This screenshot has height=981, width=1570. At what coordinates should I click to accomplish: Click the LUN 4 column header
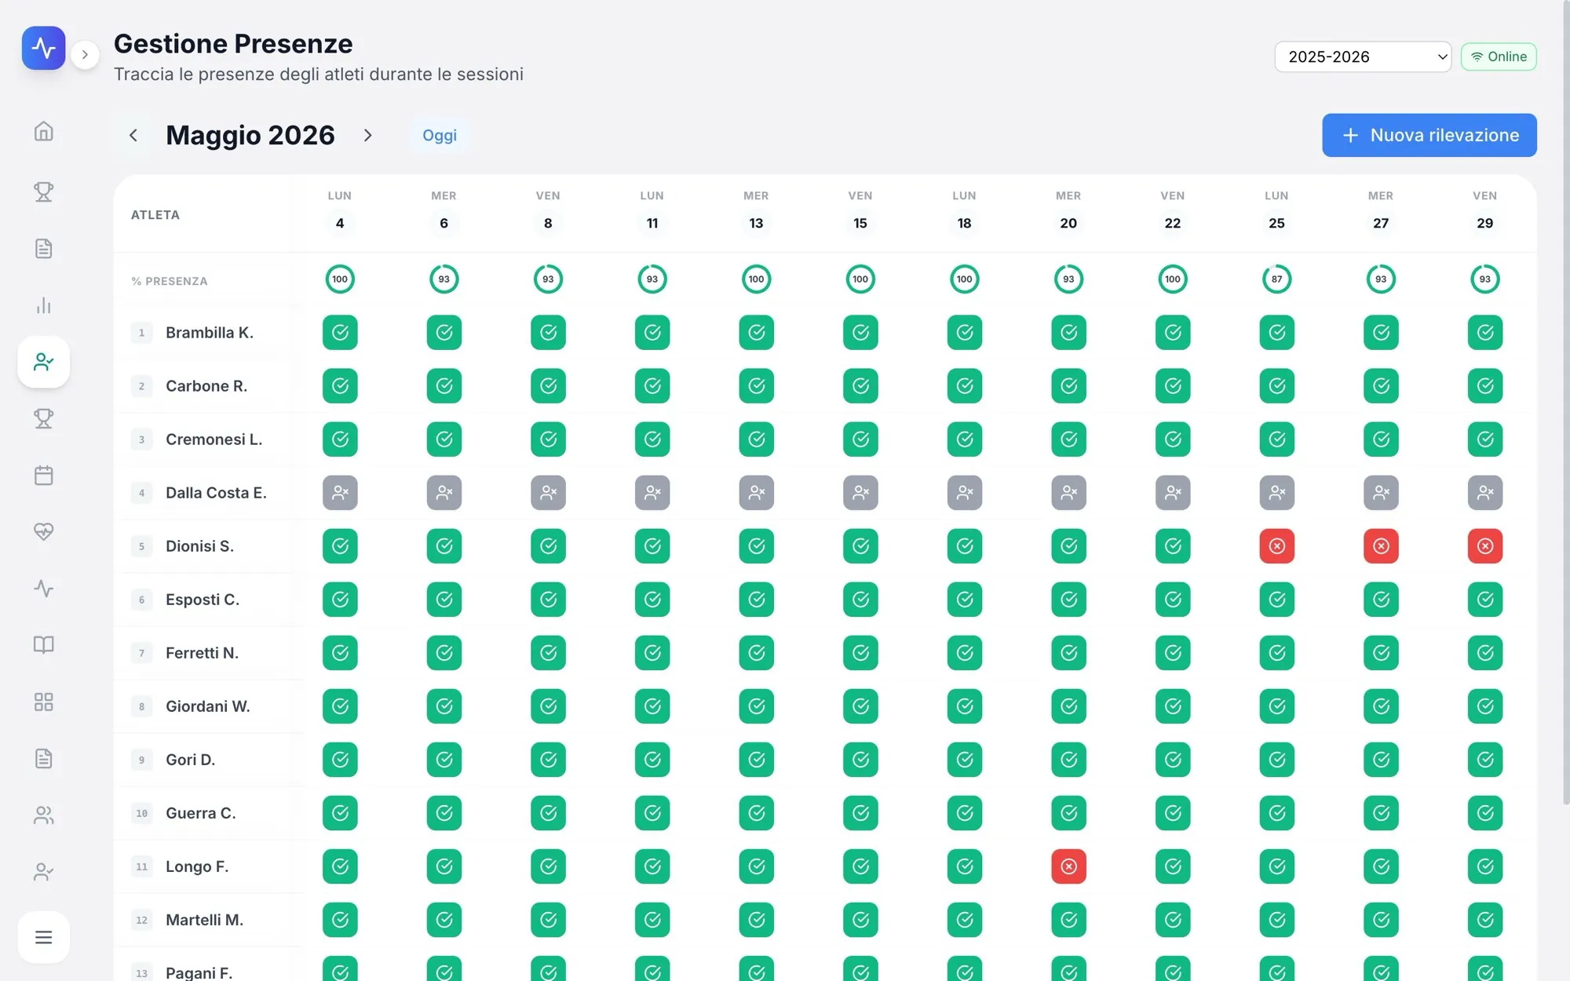point(340,210)
